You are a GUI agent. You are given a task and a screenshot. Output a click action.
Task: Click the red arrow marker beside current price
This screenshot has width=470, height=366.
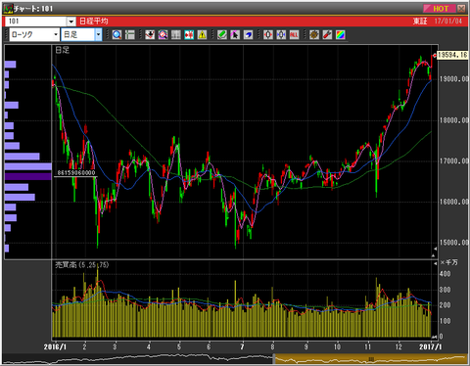pyautogui.click(x=435, y=55)
